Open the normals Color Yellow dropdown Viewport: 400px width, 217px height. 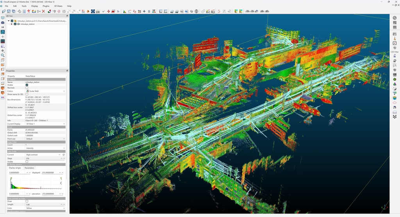(45, 208)
